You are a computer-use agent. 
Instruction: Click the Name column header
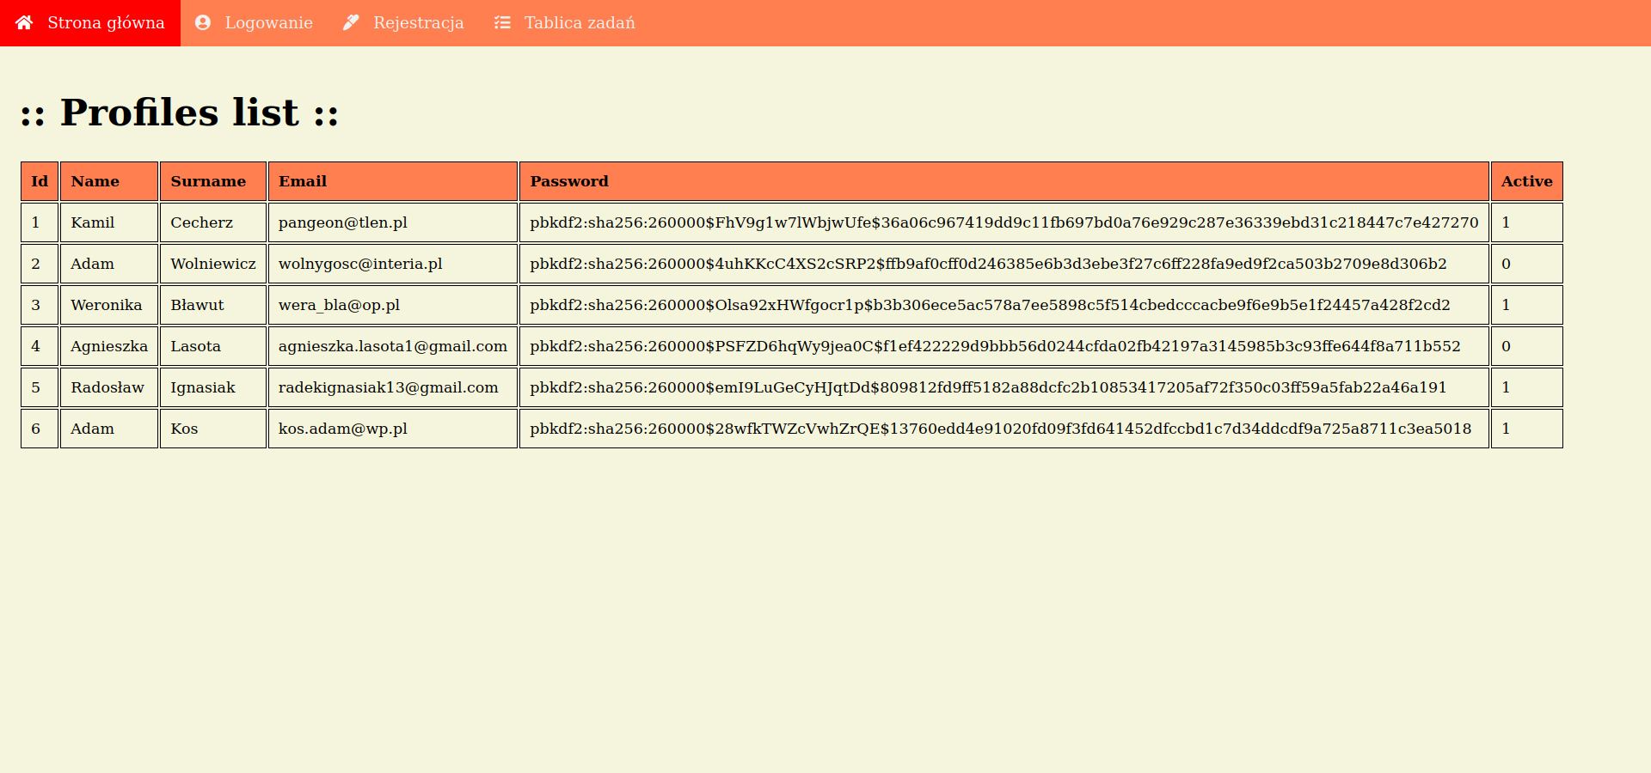(109, 181)
